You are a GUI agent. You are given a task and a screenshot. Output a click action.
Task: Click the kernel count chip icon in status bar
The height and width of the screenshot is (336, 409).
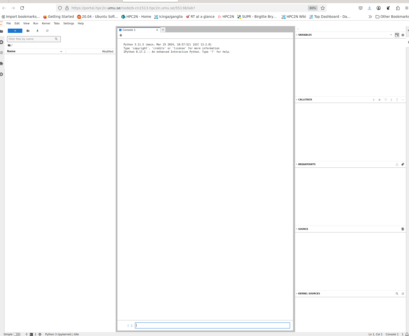pyautogui.click(x=40, y=334)
